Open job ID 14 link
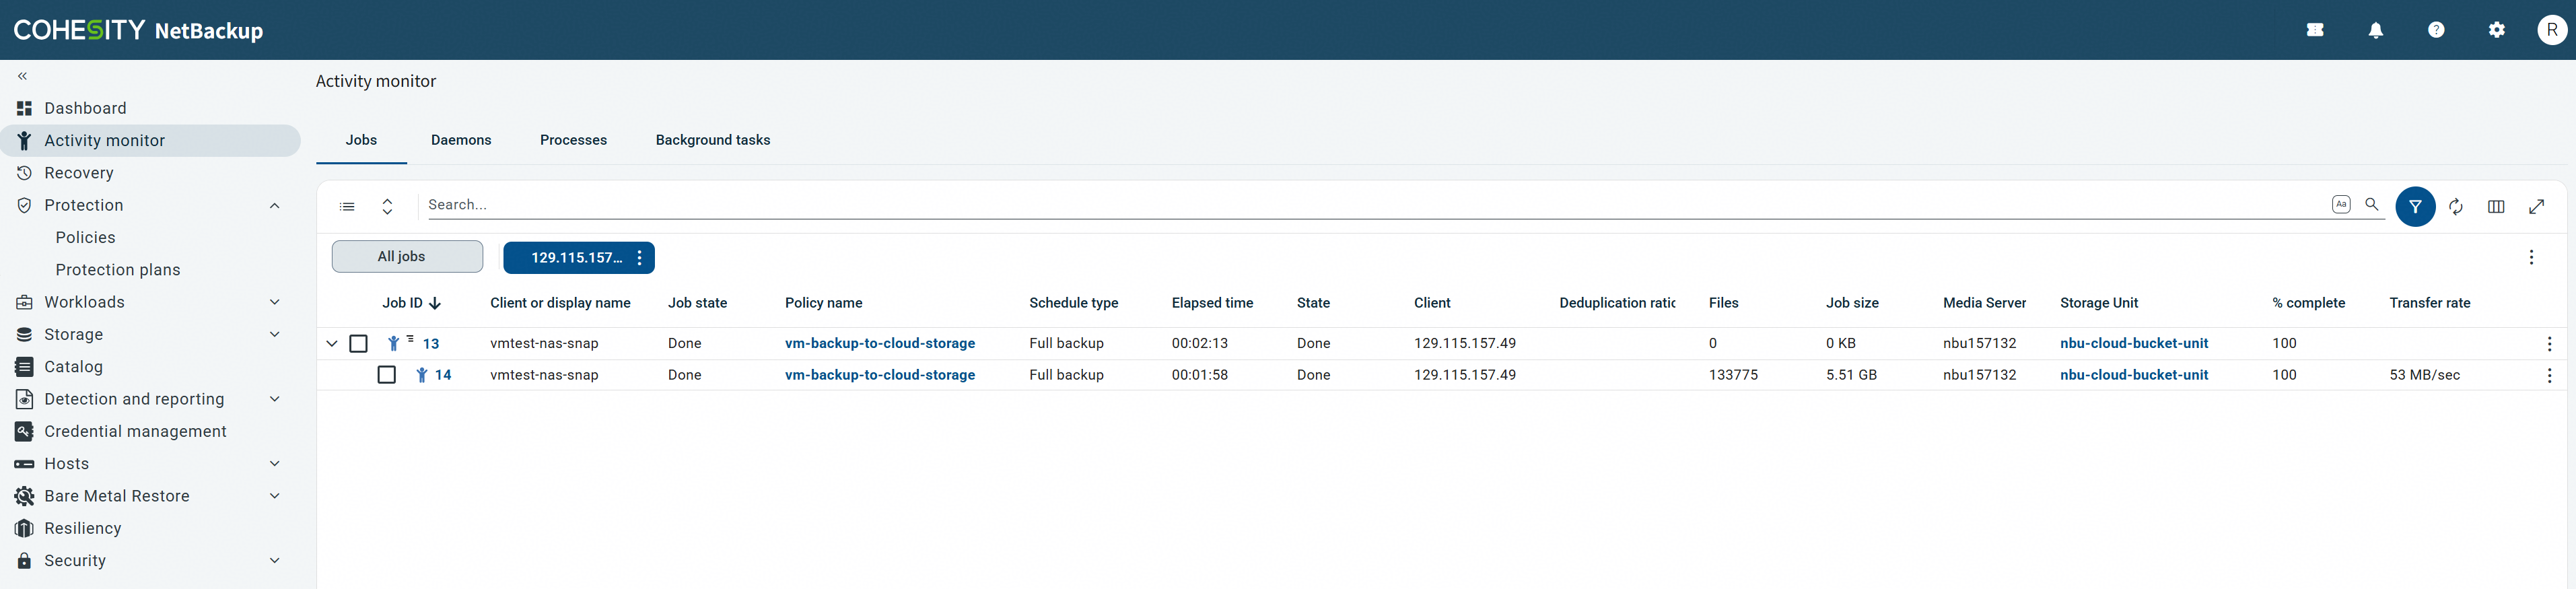The image size is (2576, 589). pos(443,375)
